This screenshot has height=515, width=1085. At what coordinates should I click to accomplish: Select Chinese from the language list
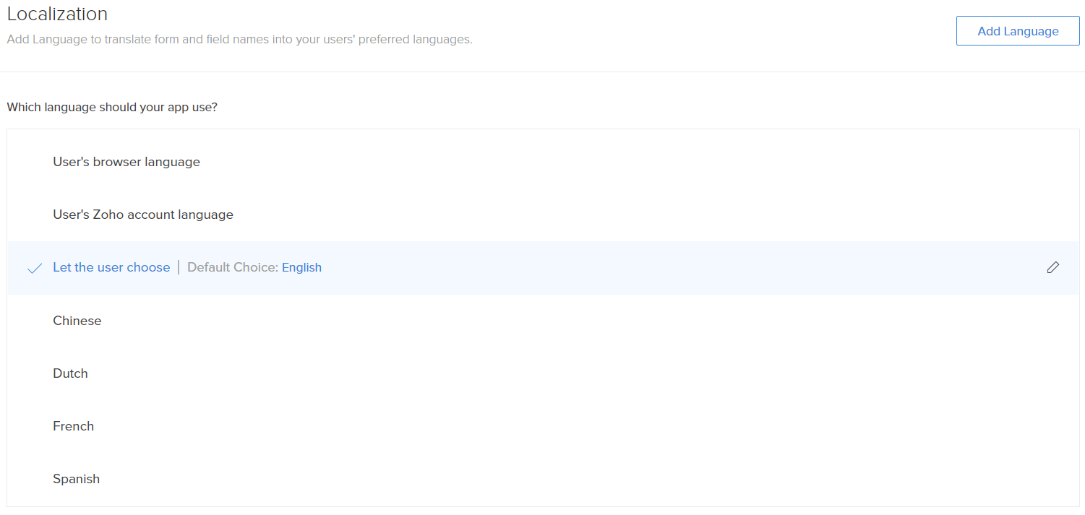[77, 321]
